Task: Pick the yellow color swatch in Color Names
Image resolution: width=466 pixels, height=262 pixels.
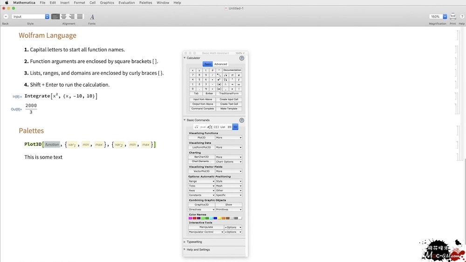Action: pyautogui.click(x=219, y=218)
